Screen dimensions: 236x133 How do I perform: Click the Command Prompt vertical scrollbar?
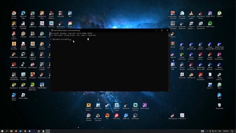click(x=169, y=62)
